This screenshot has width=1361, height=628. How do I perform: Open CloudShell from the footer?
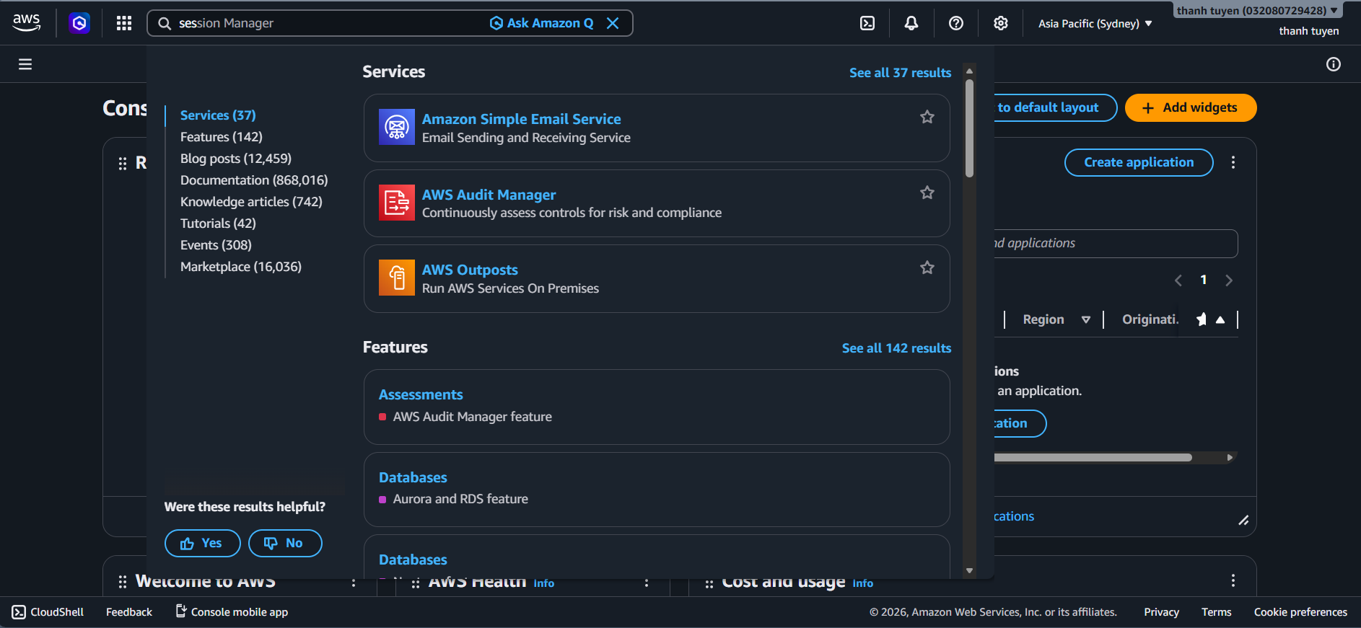pyautogui.click(x=48, y=612)
